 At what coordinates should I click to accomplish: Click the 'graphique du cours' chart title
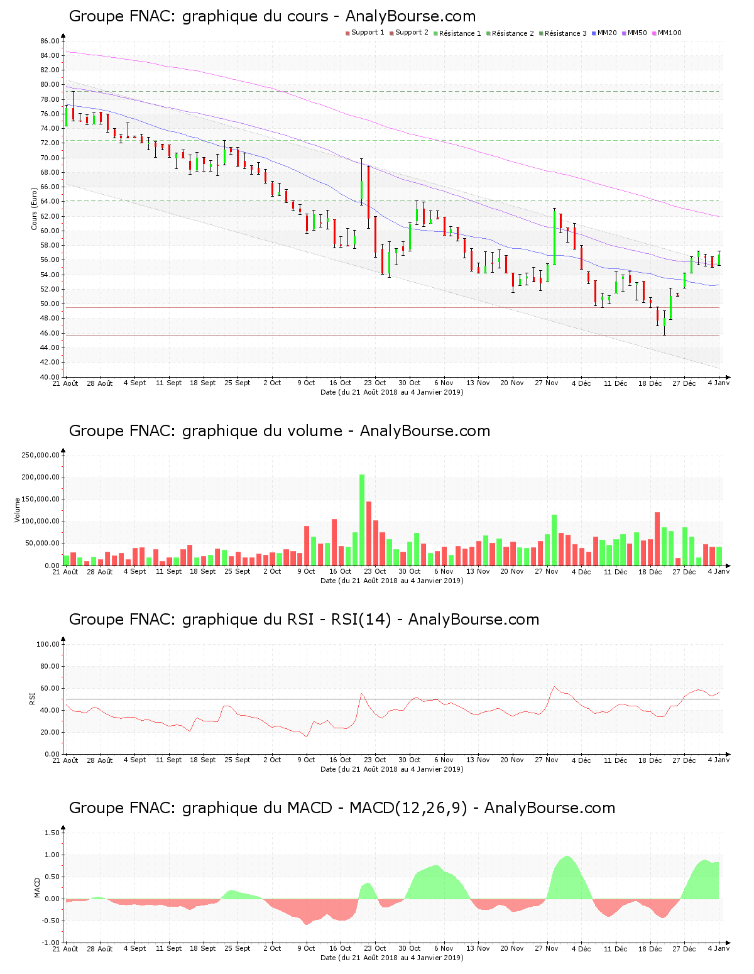[272, 16]
